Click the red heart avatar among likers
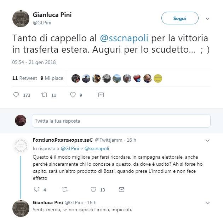Screen dimensions: 223x218 click(137, 78)
